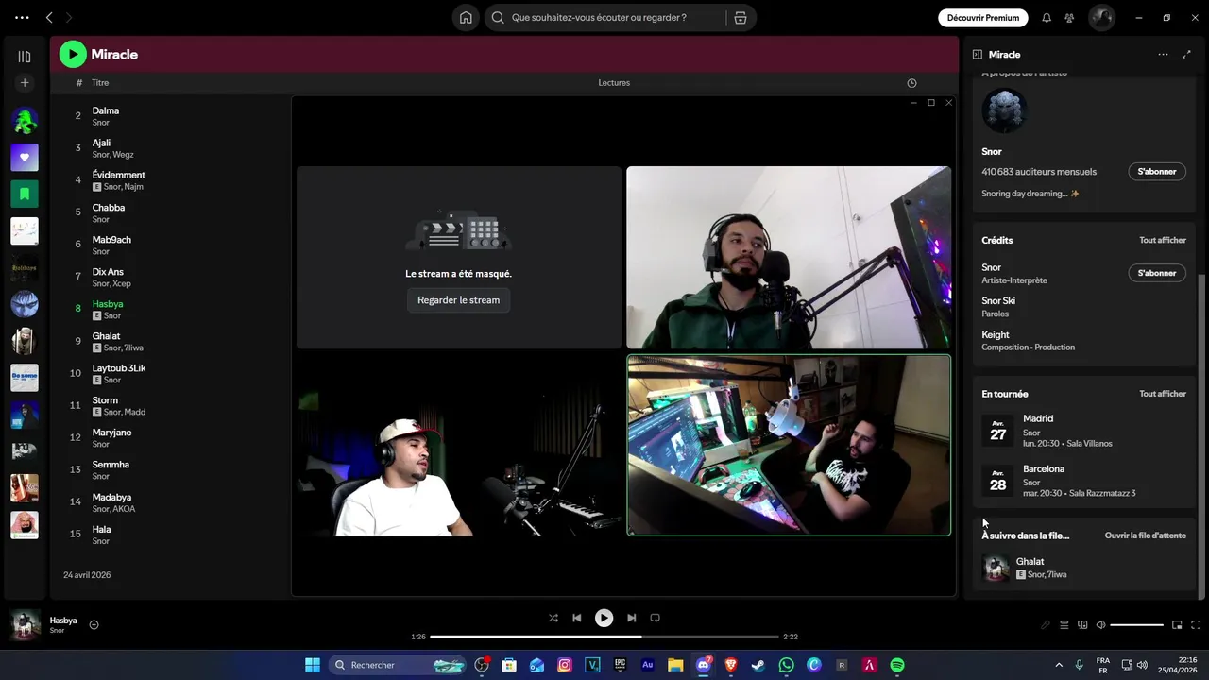Screen dimensions: 1209x680
Task: Go back with the left arrow
Action: [49, 18]
